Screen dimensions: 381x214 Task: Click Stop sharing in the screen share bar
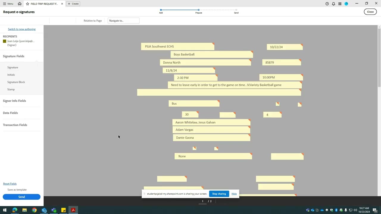tap(219, 194)
